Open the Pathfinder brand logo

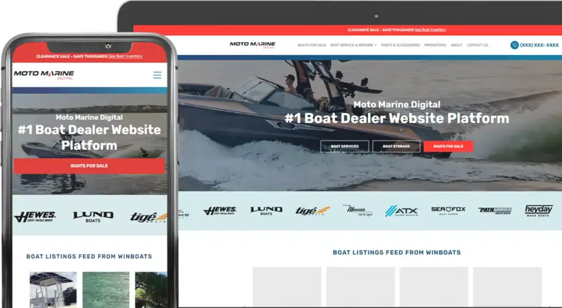[x=494, y=210]
